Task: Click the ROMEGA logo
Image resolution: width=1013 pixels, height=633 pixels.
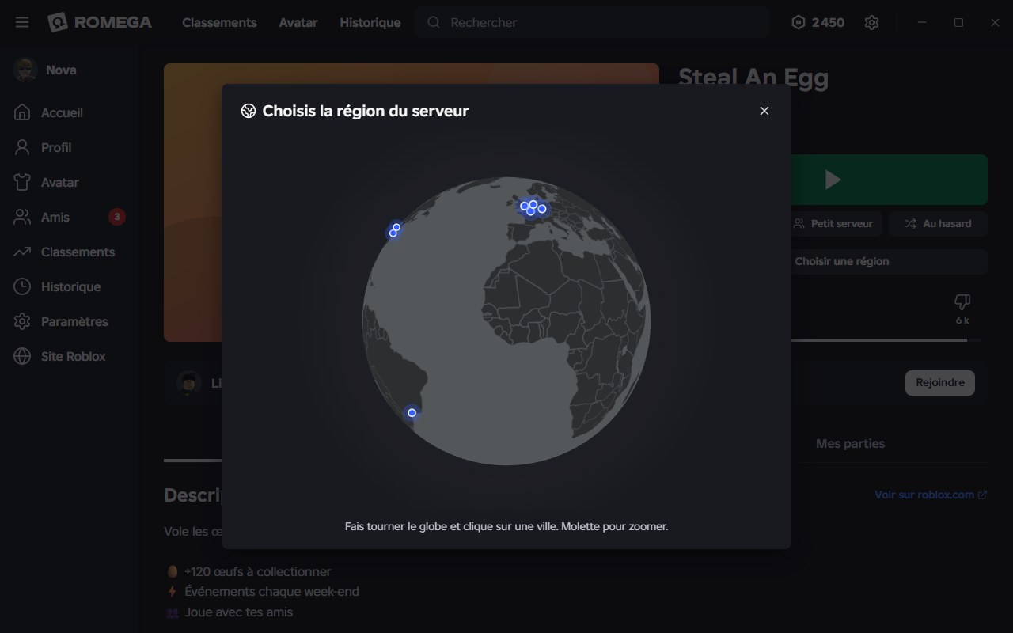Action: coord(100,23)
